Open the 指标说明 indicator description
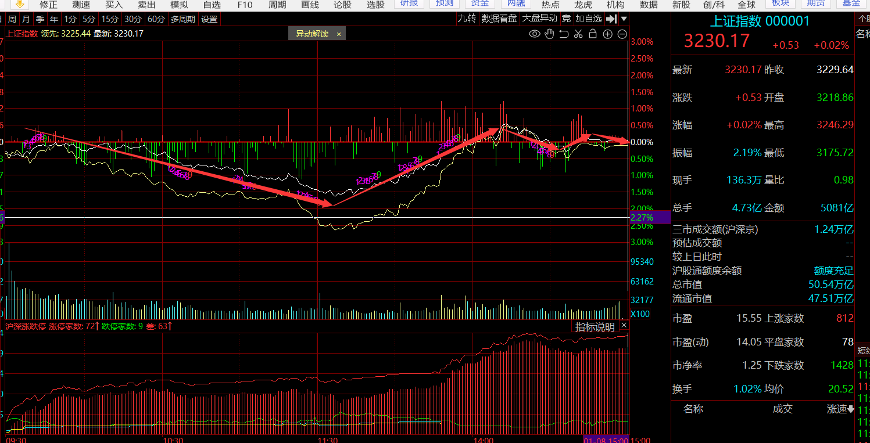Viewport: 870px width, 443px height. click(595, 327)
